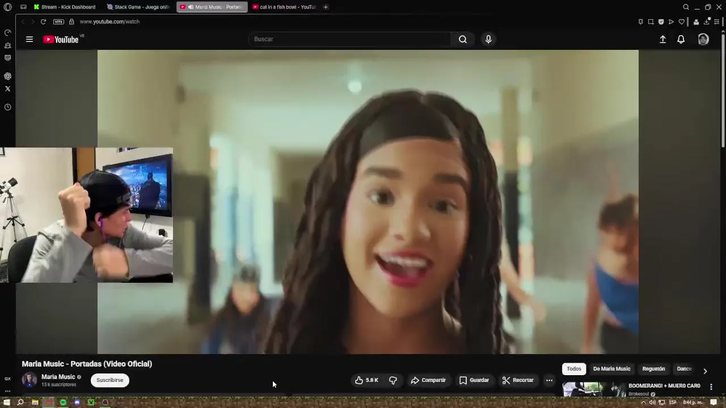Open a new tab with plus button
The height and width of the screenshot is (408, 726).
(x=326, y=7)
